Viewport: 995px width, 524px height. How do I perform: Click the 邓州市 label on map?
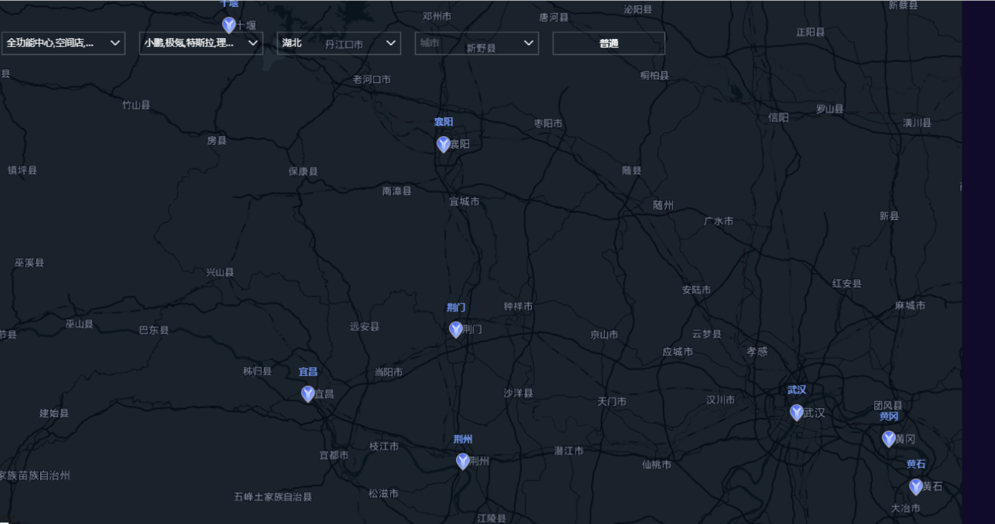[437, 16]
